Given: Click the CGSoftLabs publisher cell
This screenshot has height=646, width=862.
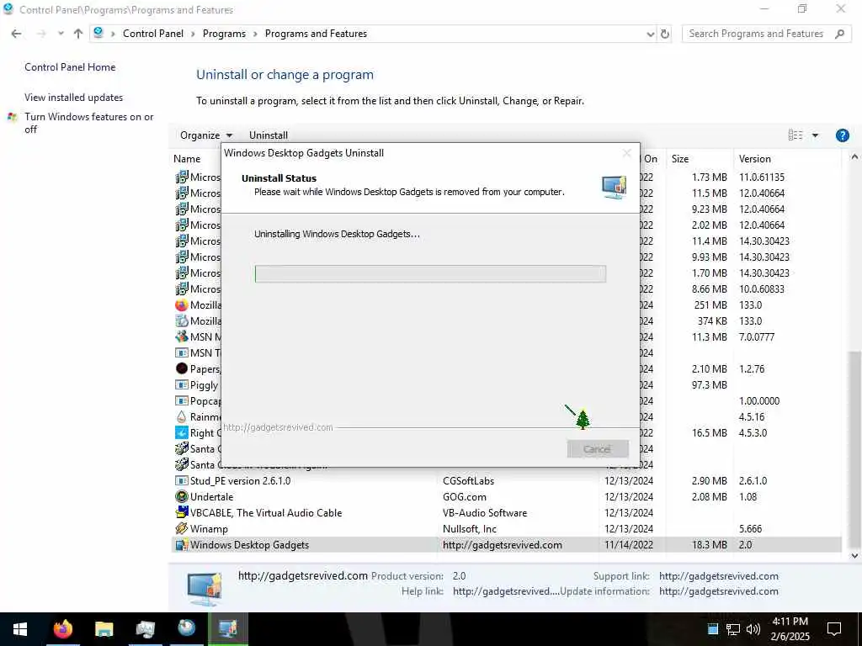Looking at the screenshot, I should (x=468, y=480).
